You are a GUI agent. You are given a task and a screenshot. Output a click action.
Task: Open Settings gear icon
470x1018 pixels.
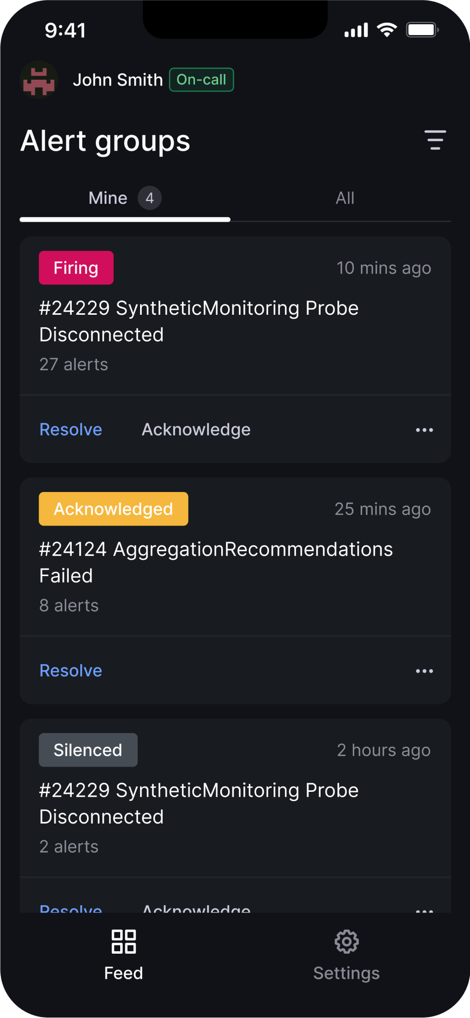click(346, 941)
